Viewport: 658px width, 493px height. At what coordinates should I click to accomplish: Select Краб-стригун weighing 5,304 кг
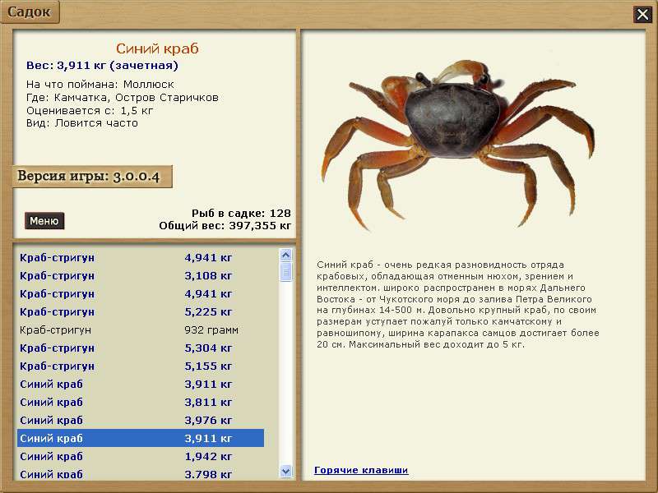click(x=140, y=348)
